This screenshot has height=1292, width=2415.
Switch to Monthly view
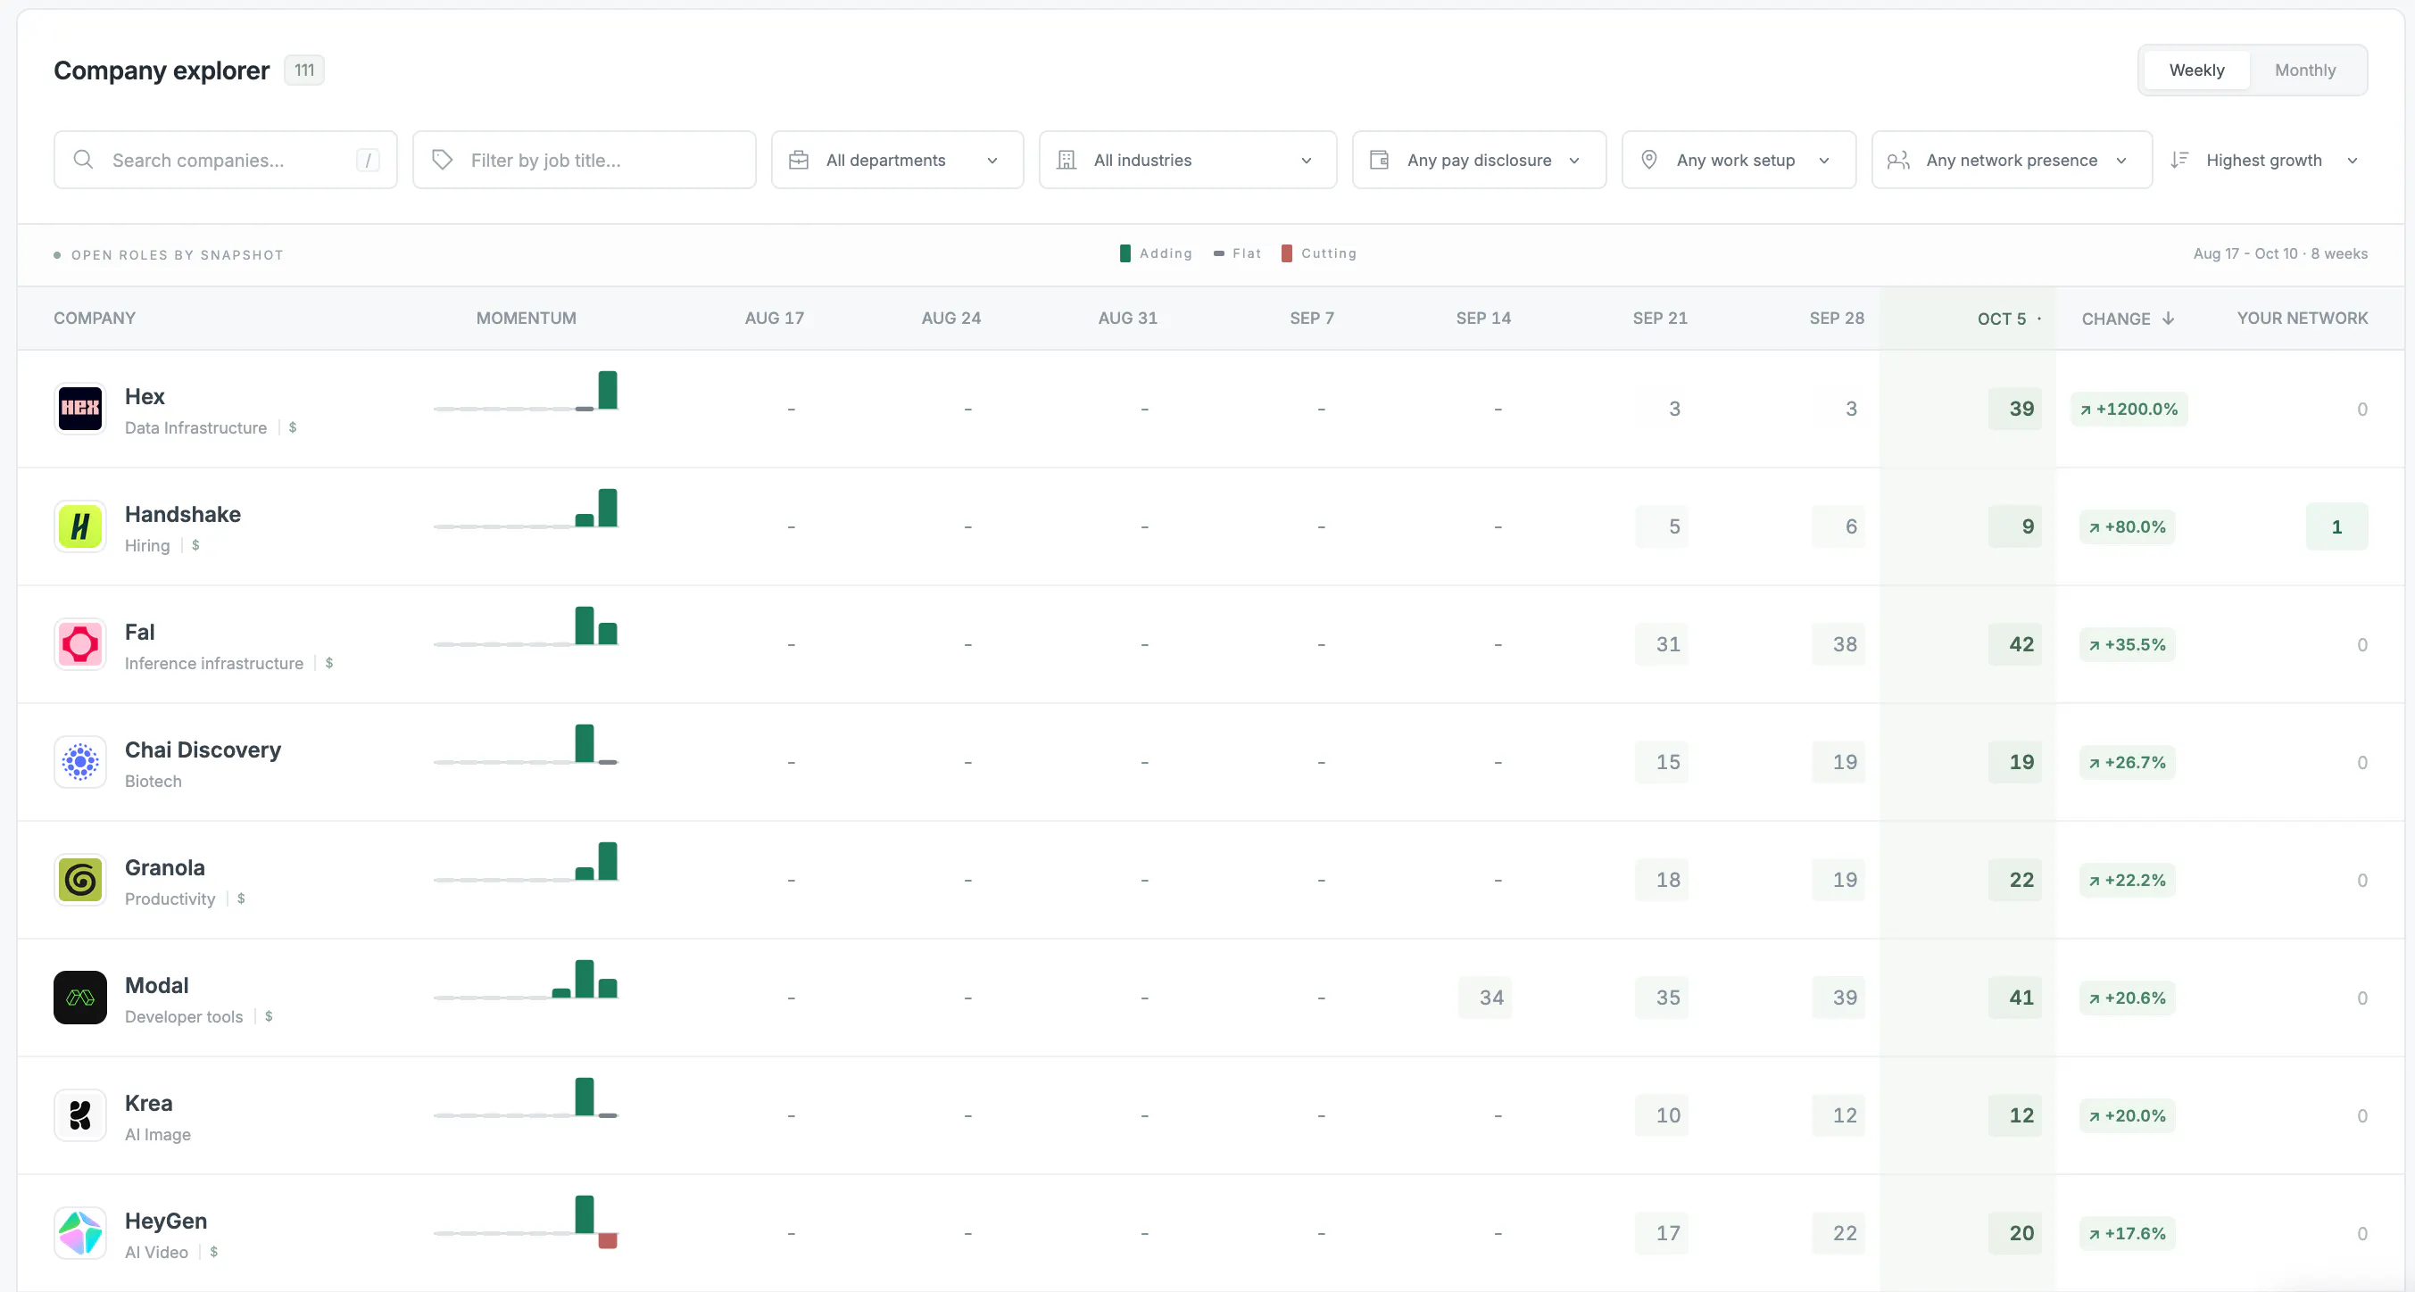tap(2304, 70)
